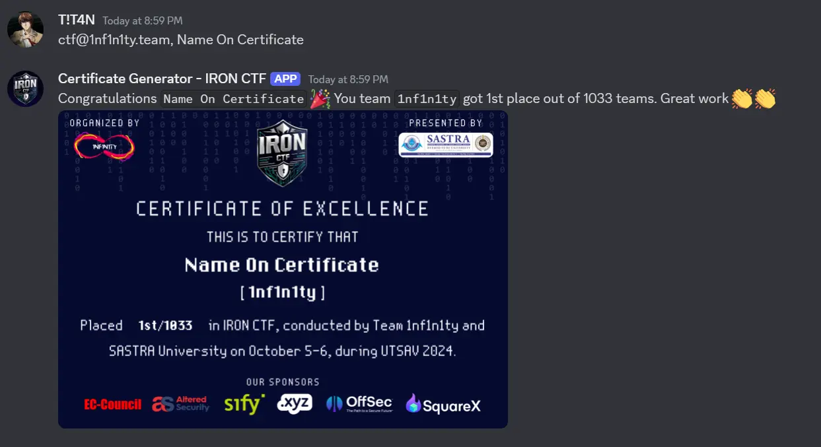Click the T!T4N username

[77, 20]
